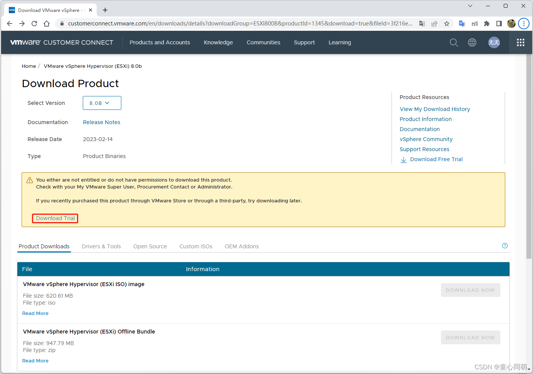This screenshot has height=374, width=533.
Task: Open the browser extensions puzzle icon
Action: point(486,24)
